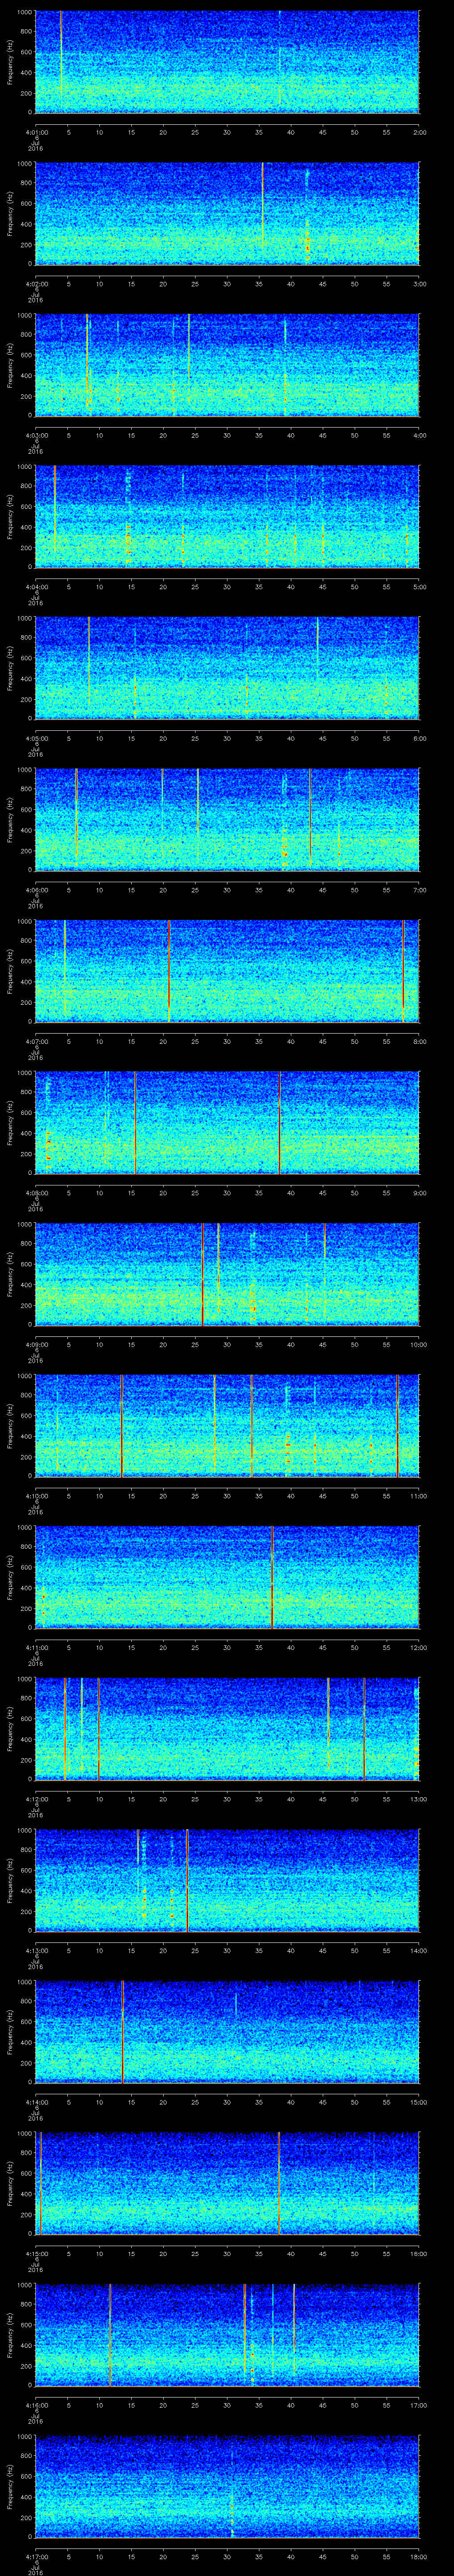Screen dimensions: 454x2576
Task: Click the spectrogram panel starting at 4:06:00
Action: pyautogui.click(x=227, y=819)
